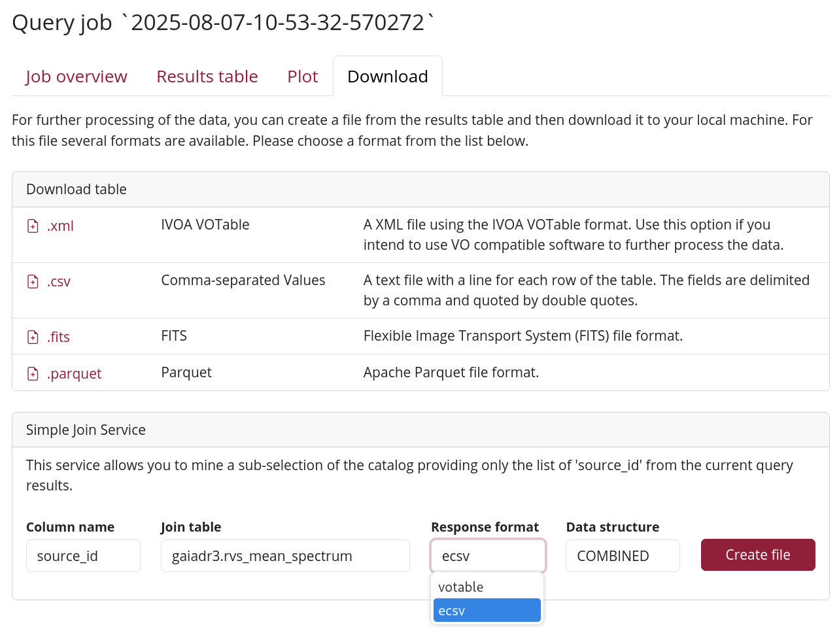Go to the Plot tab
Image resolution: width=839 pixels, height=631 pixels.
point(303,77)
